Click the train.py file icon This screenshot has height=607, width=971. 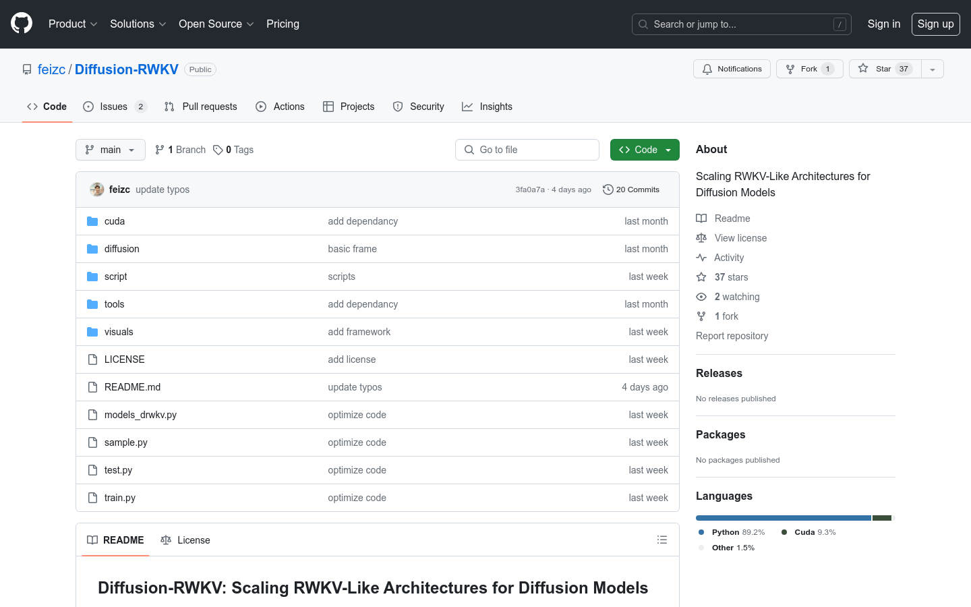[92, 498]
